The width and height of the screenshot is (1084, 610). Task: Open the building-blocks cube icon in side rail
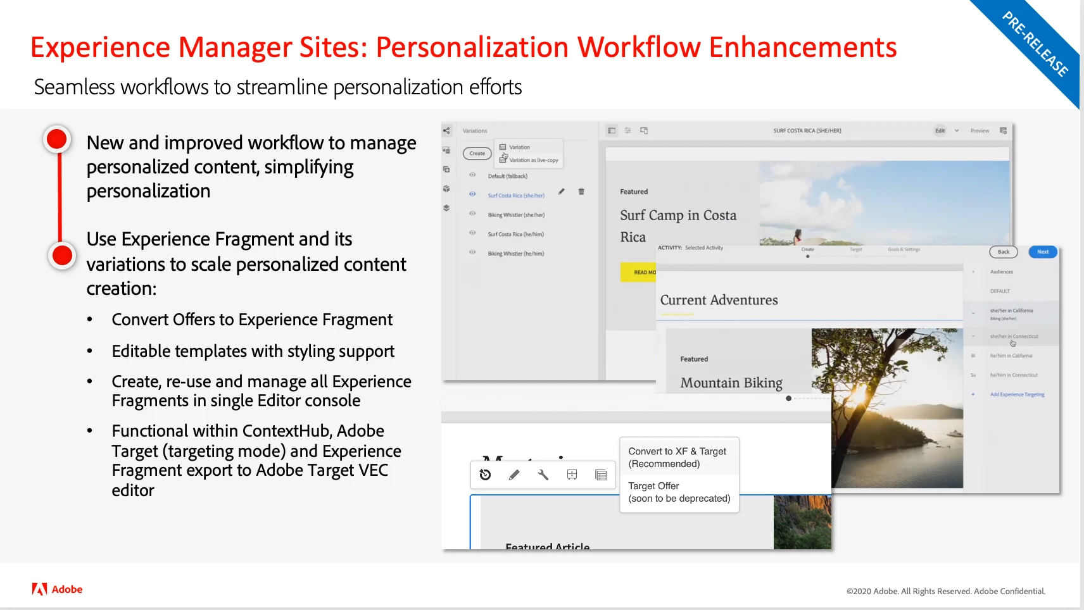(x=446, y=189)
